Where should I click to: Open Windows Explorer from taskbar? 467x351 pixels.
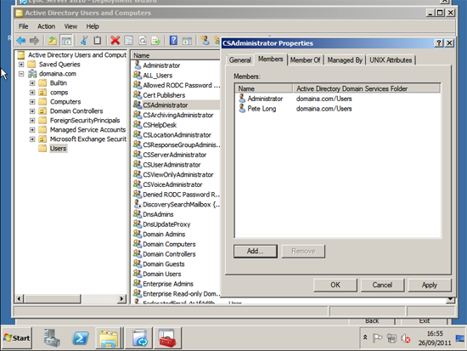tap(109, 338)
